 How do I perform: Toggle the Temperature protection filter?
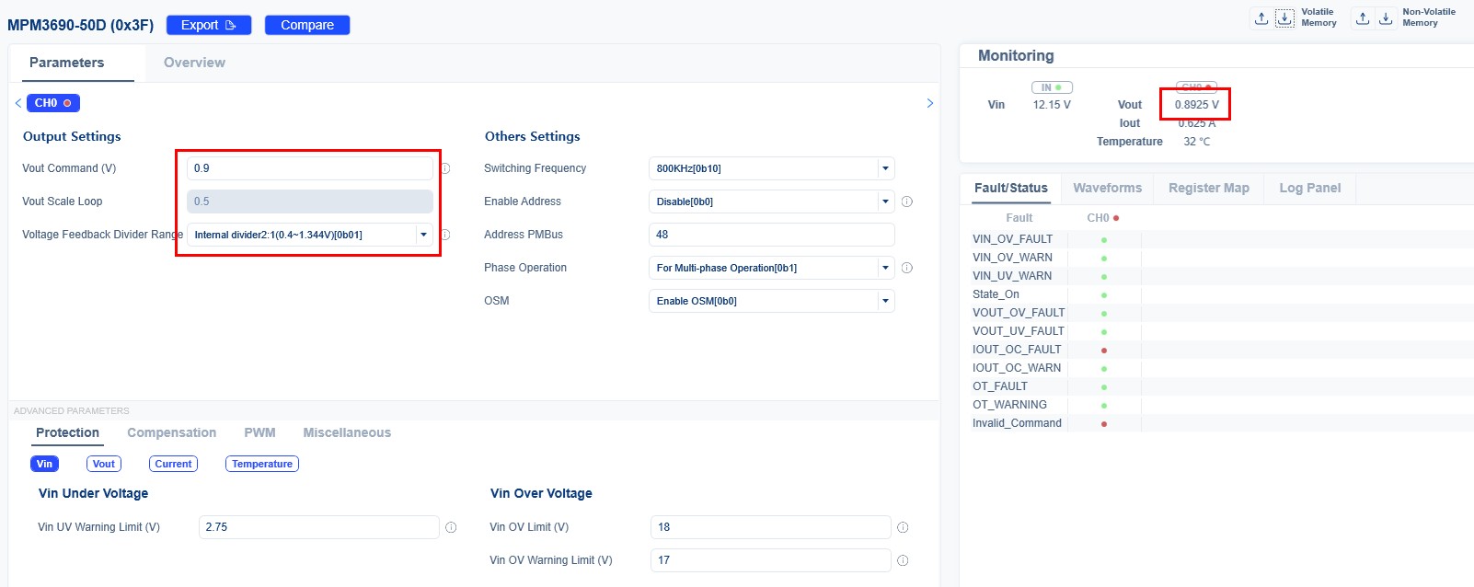pos(261,464)
